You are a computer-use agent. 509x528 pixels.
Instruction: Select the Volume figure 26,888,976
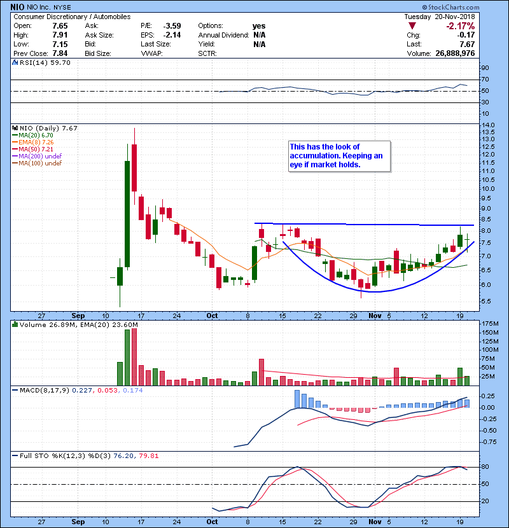point(455,53)
